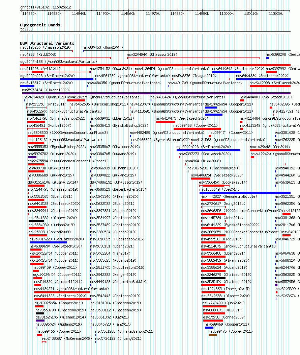
Task: Click the brown bar under nsv599475
Action: point(213,335)
